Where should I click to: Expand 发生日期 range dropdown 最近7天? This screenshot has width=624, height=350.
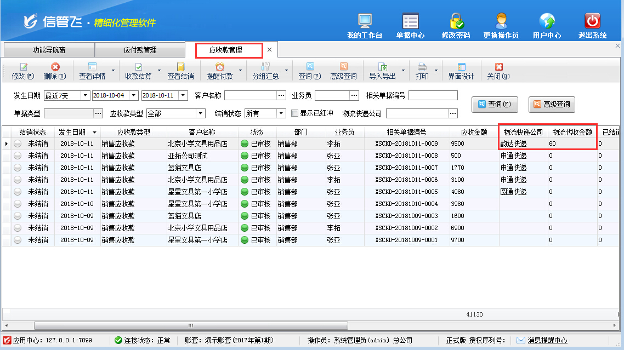point(85,95)
